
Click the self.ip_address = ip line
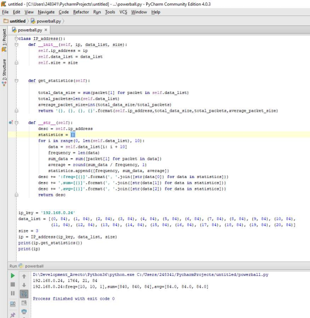63,51
